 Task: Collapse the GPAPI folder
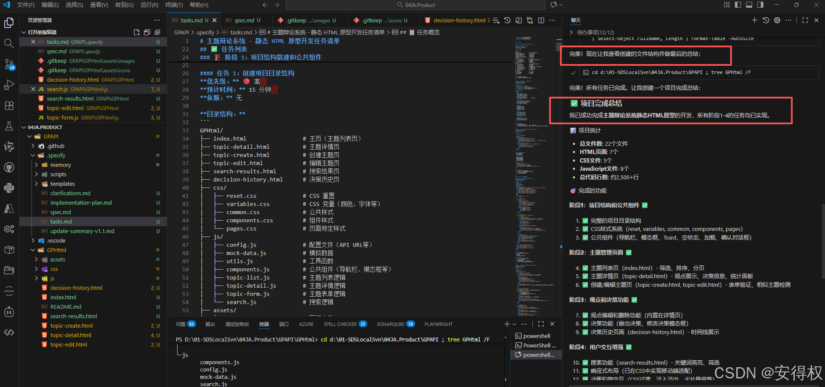(x=29, y=136)
